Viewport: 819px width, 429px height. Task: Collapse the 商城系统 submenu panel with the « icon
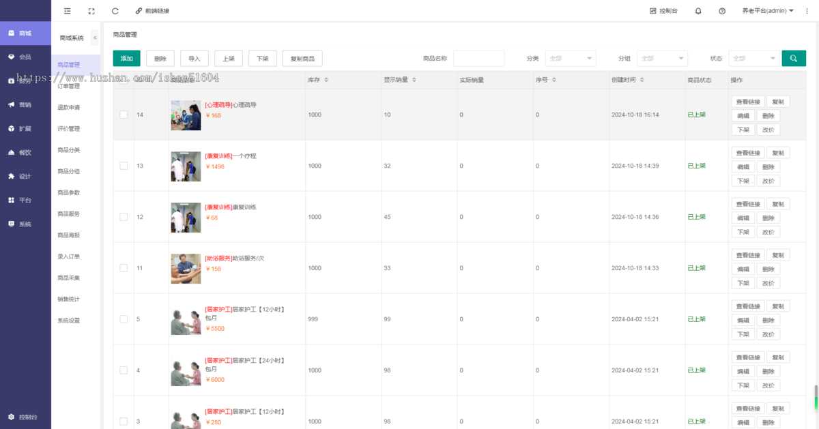tap(95, 38)
